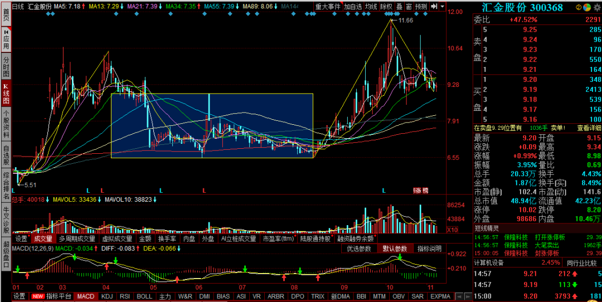Click 委比 +47.52% value
602x302 pixels.
pos(523,20)
